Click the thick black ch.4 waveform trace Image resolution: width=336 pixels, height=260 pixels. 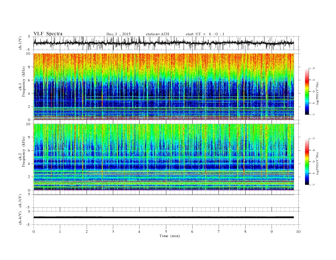(x=163, y=218)
